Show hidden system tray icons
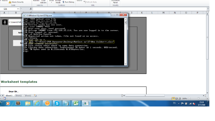Image resolution: width=215 pixels, height=121 pixels. coord(178,103)
